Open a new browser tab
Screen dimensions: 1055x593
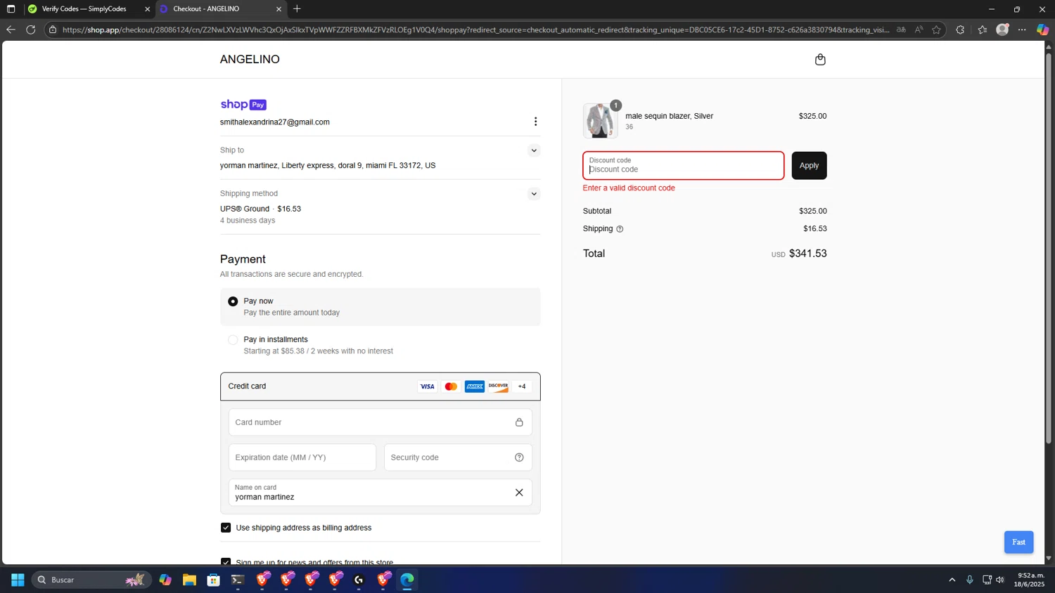[x=297, y=9]
